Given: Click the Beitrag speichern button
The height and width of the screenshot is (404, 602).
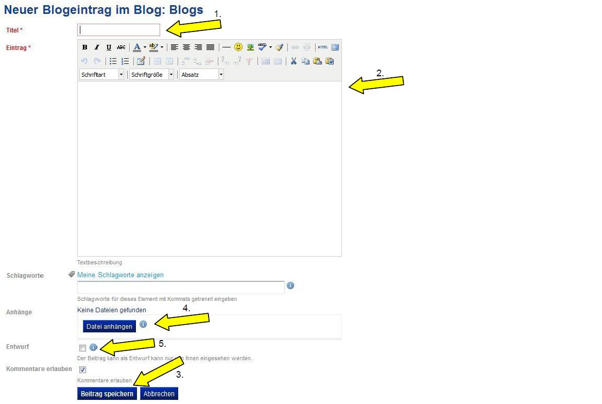Looking at the screenshot, I should pyautogui.click(x=107, y=394).
